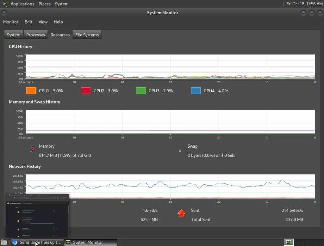Select the Resources tab
Image resolution: width=324 pixels, height=246 pixels.
(x=60, y=35)
